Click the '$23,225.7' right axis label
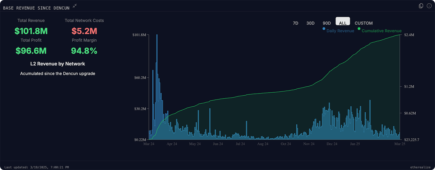 click(412, 140)
